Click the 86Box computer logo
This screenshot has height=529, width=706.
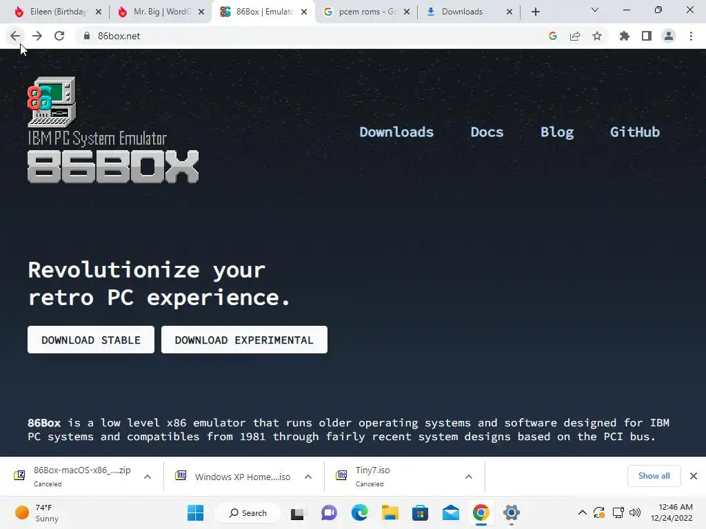(x=52, y=102)
